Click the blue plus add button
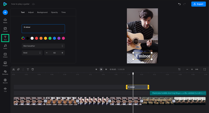Screen dimensions: 209x113 point(5,12)
